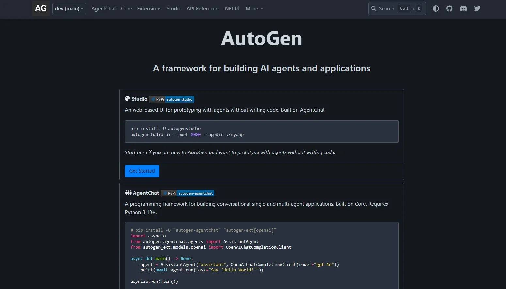Click the AgentChat Python code sample

[x=261, y=255]
